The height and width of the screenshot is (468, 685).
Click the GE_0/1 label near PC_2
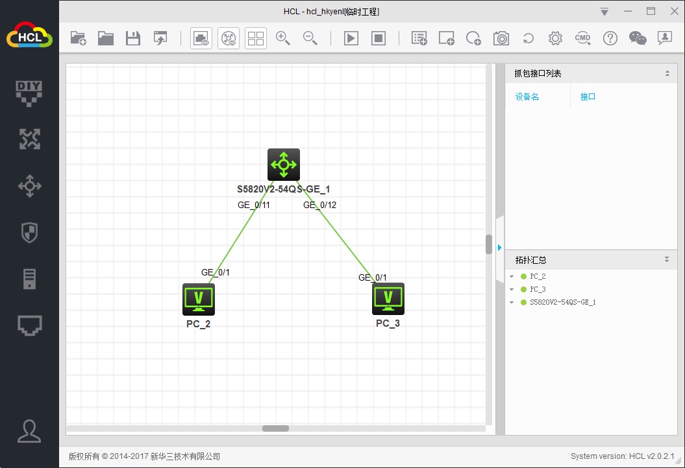coord(216,272)
